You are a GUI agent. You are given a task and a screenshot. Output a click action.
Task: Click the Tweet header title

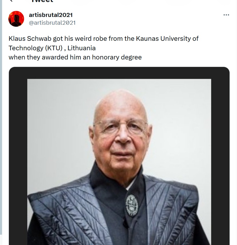pyautogui.click(x=42, y=1)
